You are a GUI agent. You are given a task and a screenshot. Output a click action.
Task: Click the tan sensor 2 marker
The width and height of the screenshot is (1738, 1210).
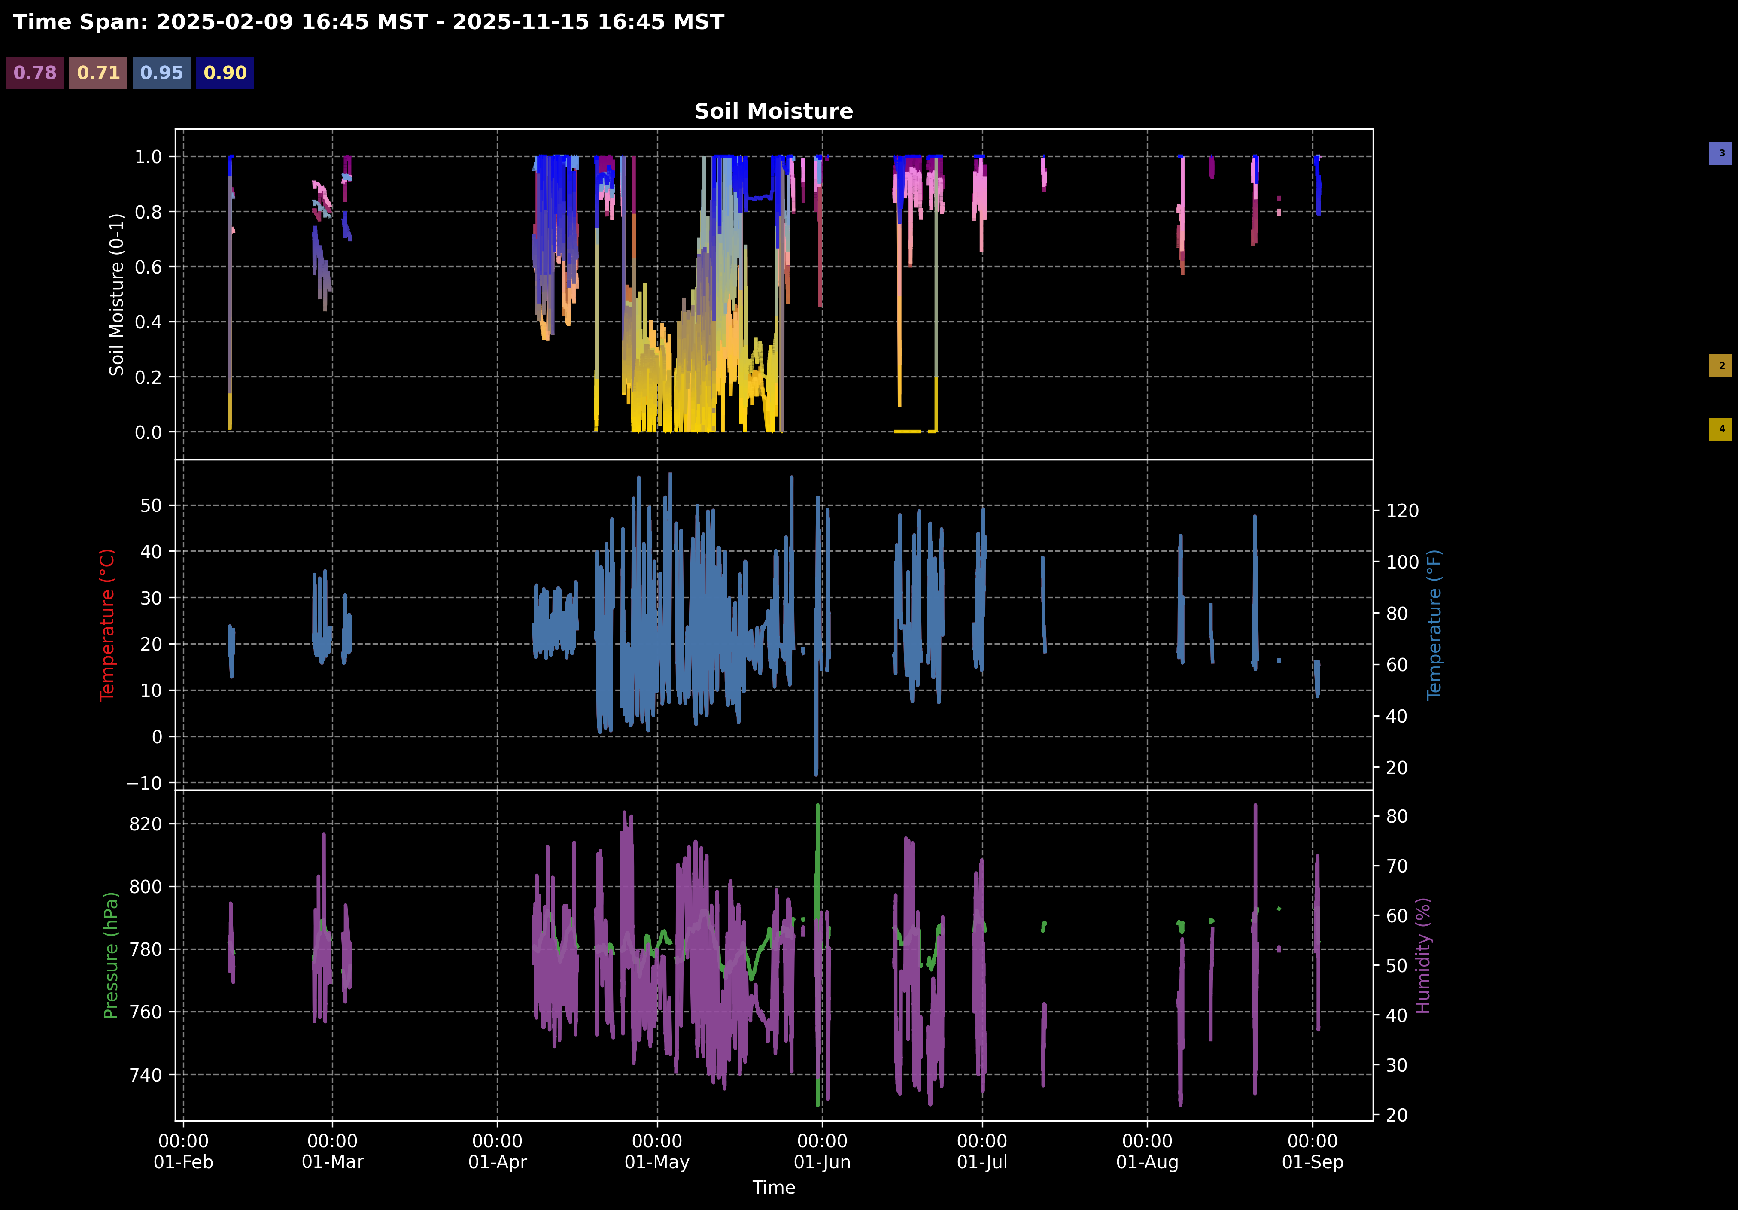[x=1720, y=366]
